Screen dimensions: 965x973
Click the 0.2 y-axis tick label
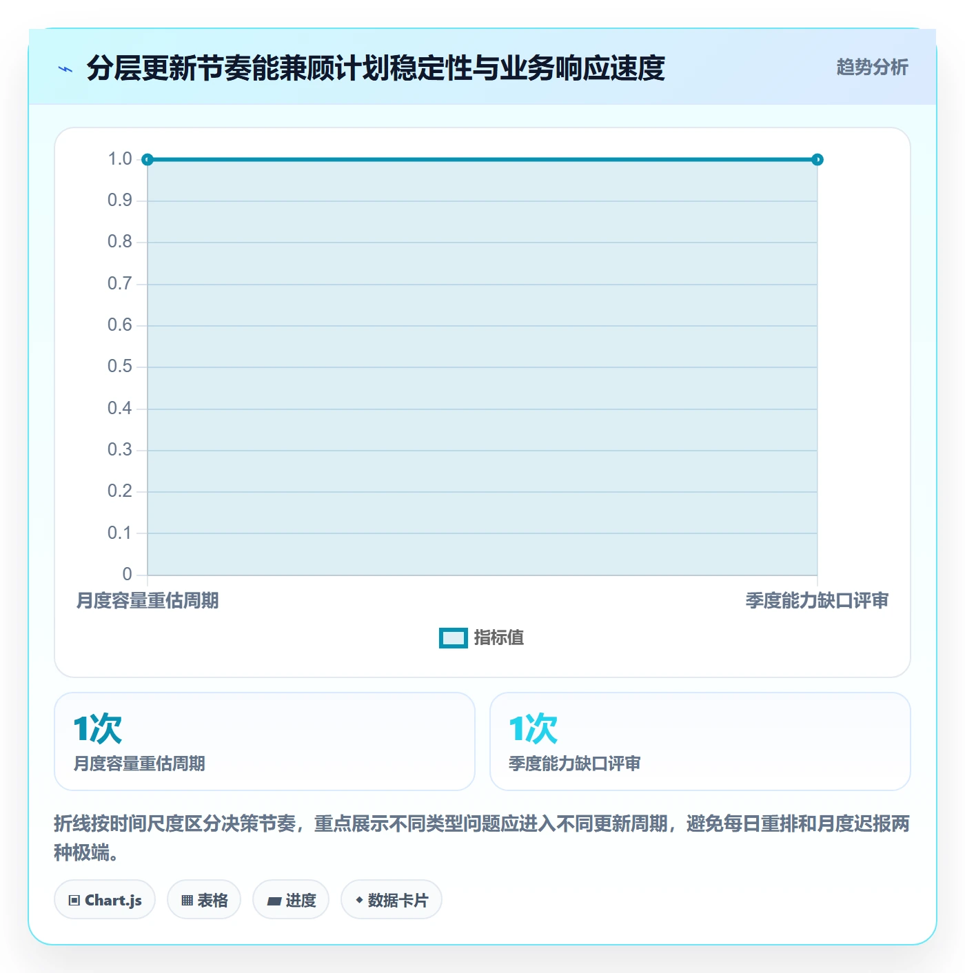[x=120, y=491]
